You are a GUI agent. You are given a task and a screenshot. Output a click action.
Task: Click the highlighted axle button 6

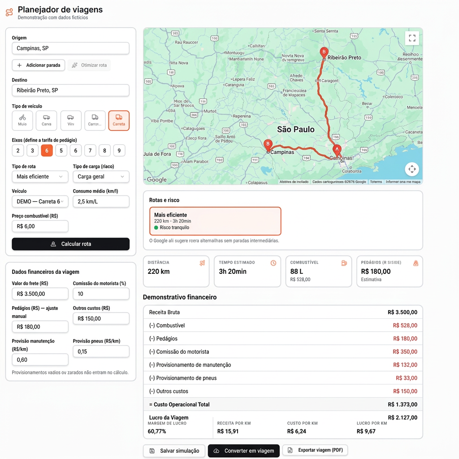[x=47, y=151]
